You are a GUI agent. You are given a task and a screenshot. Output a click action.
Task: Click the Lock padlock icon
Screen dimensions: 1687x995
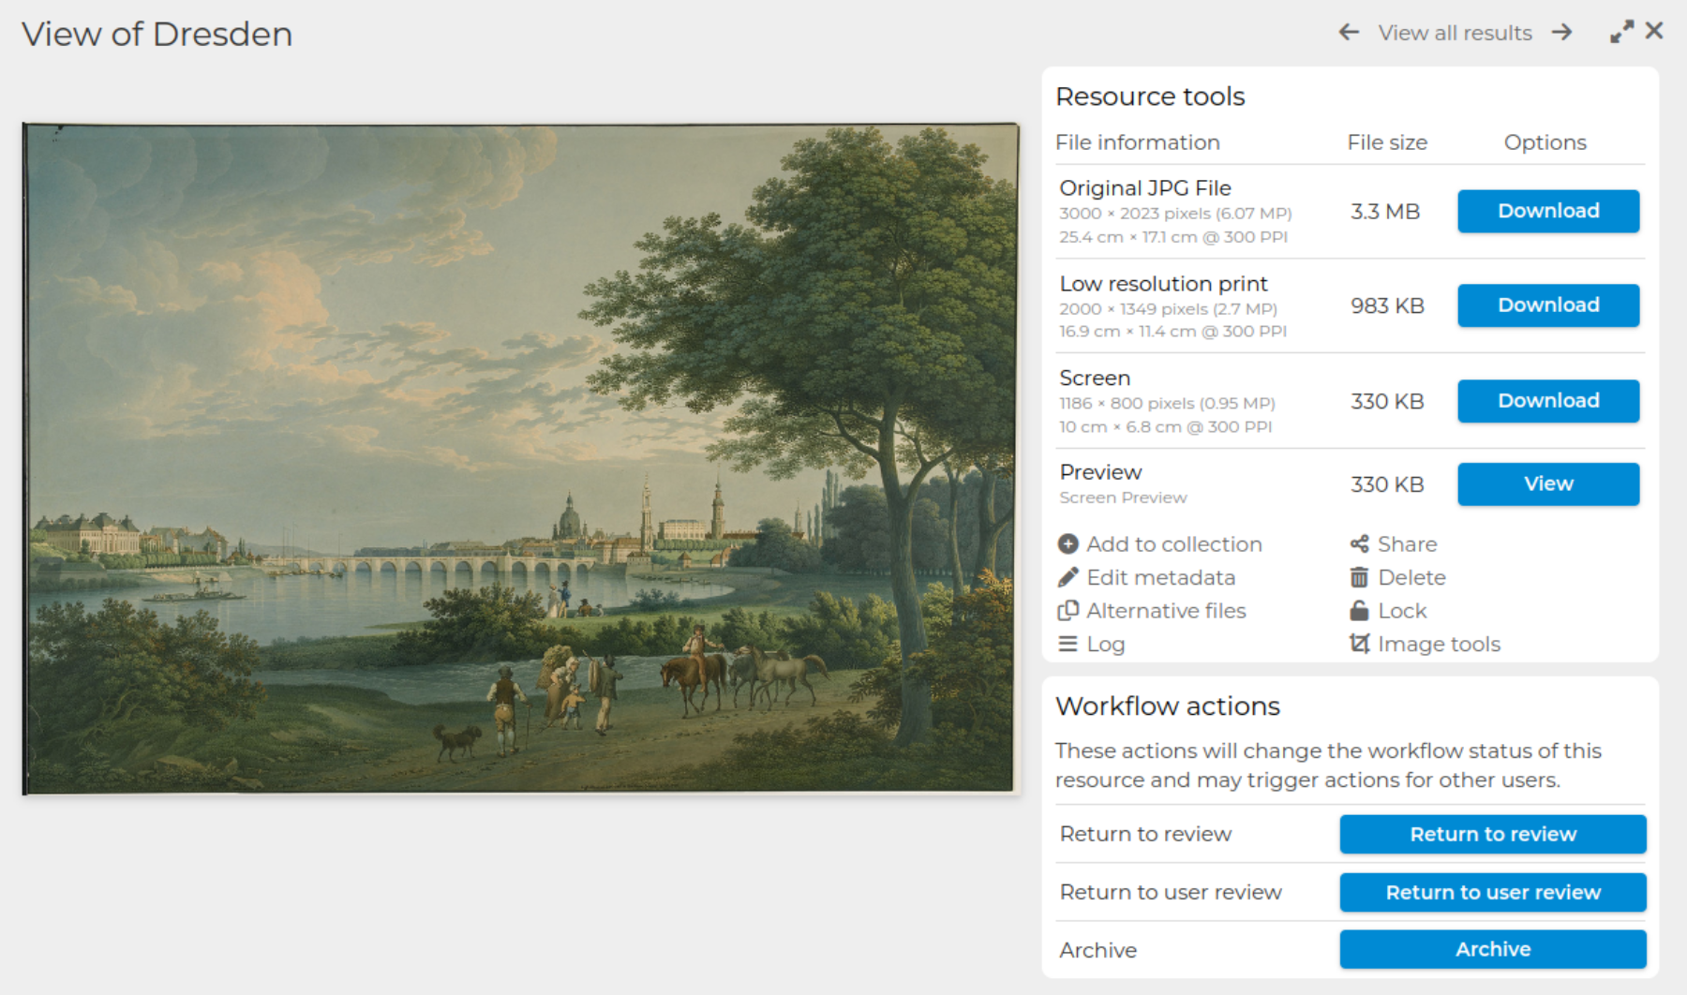1359,611
